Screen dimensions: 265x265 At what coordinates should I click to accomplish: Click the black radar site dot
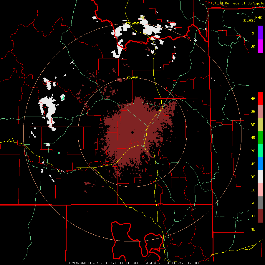[132, 132]
